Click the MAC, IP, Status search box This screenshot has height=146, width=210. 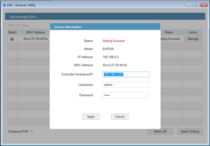28,25
